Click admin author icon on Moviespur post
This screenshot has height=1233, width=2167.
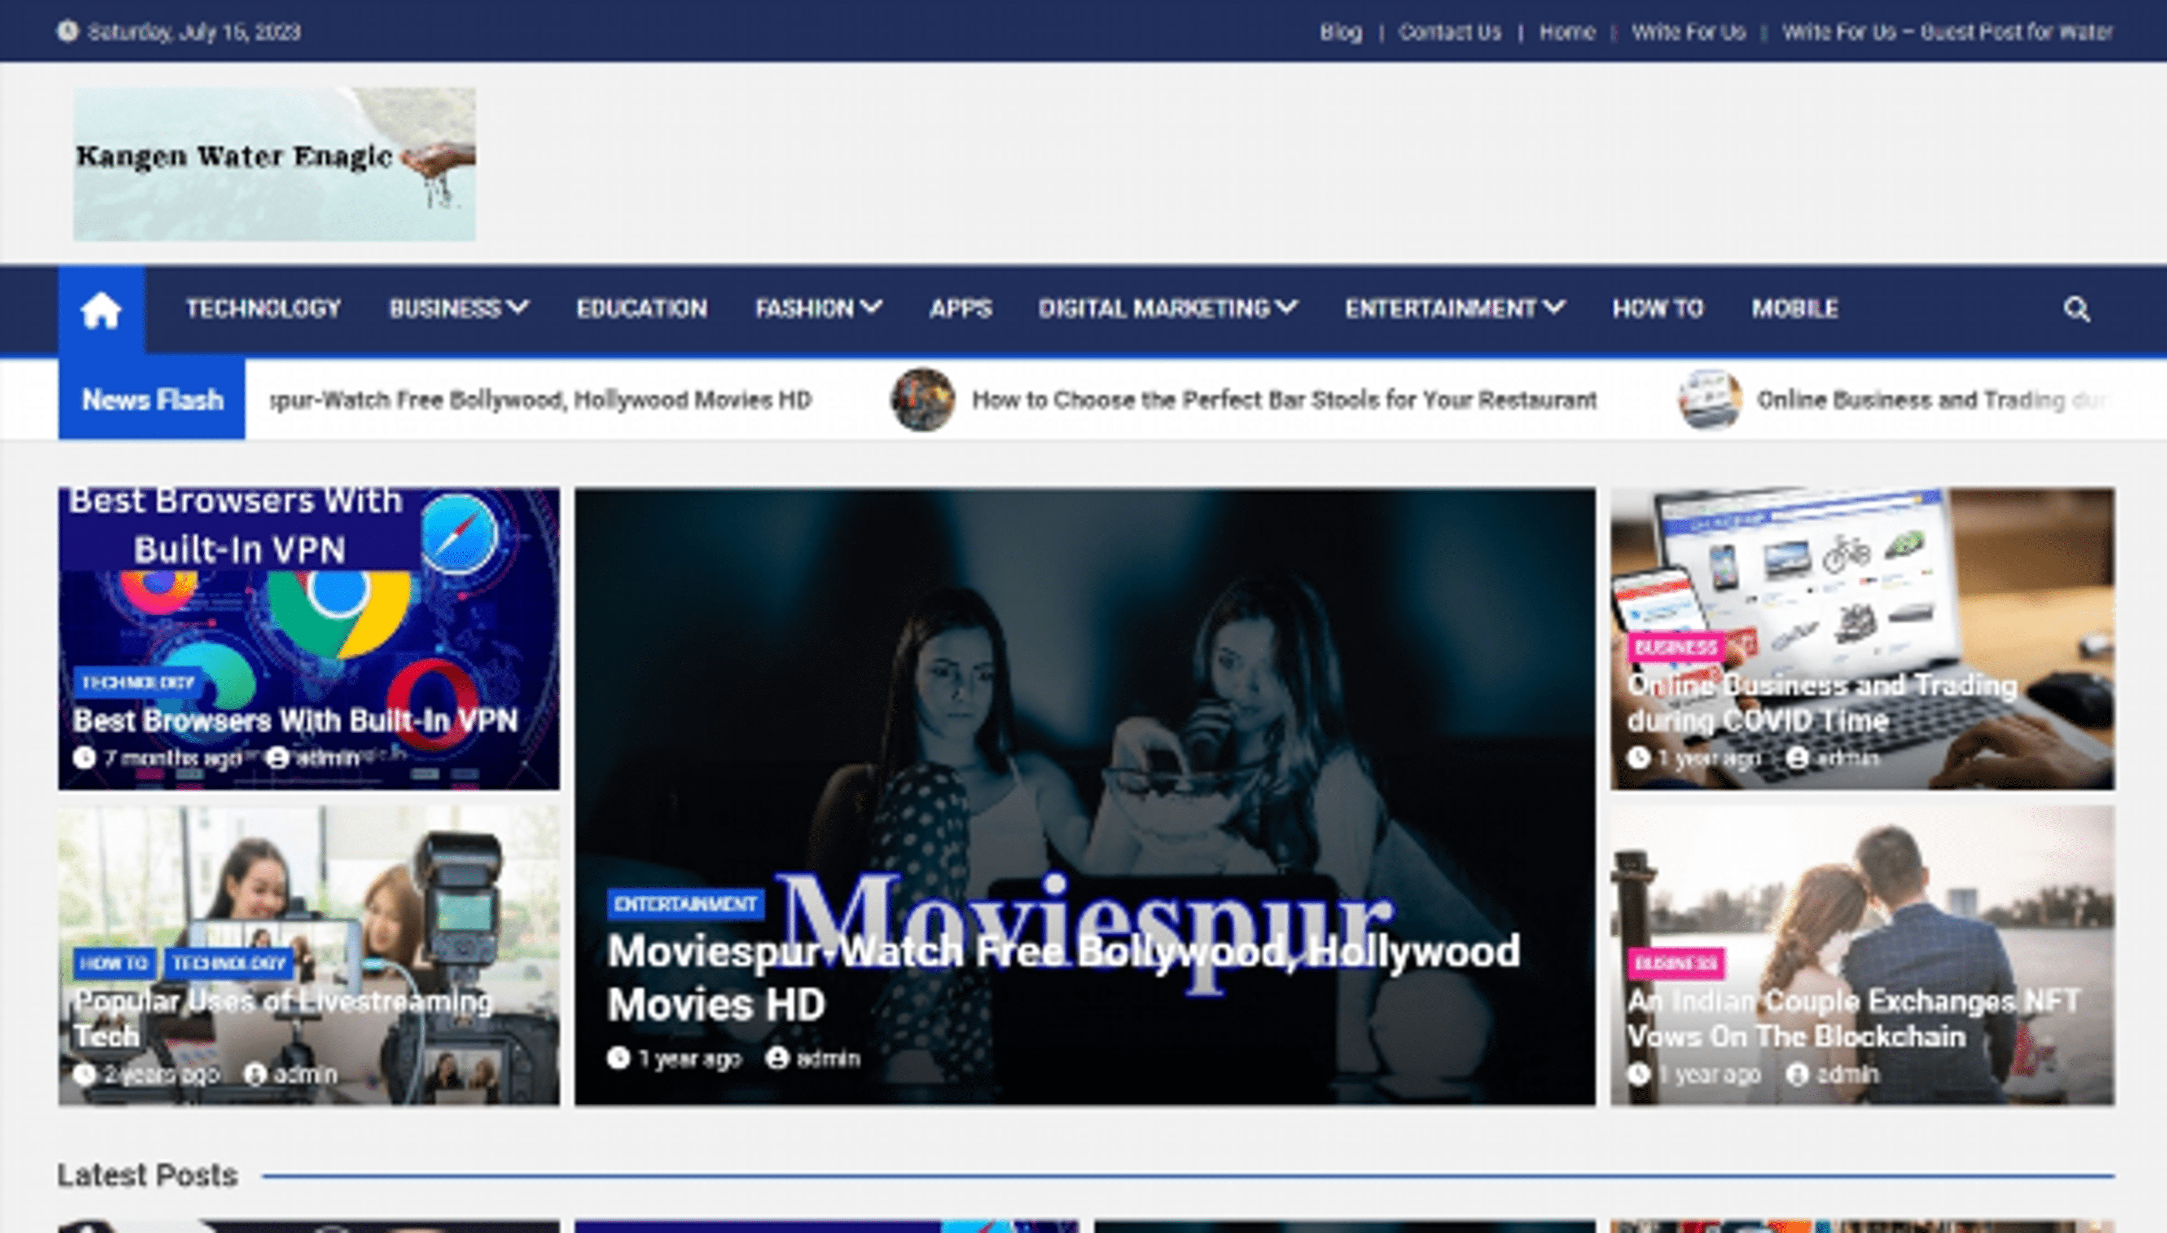click(x=777, y=1058)
